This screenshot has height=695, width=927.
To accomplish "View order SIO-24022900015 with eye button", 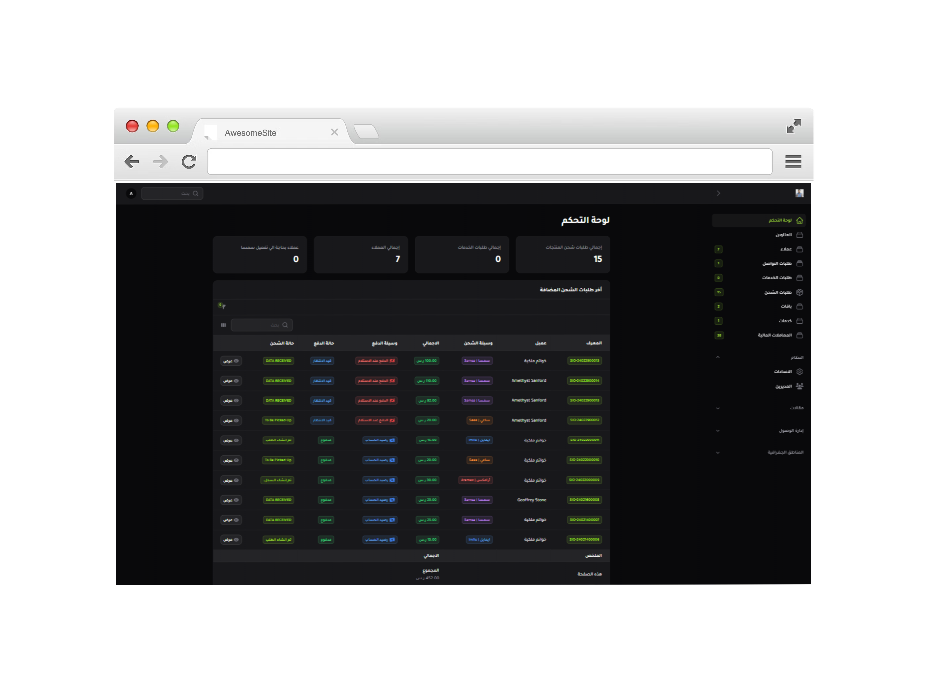I will [231, 361].
